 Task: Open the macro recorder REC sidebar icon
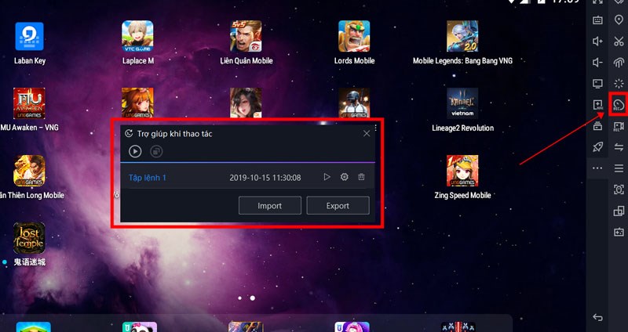(619, 105)
